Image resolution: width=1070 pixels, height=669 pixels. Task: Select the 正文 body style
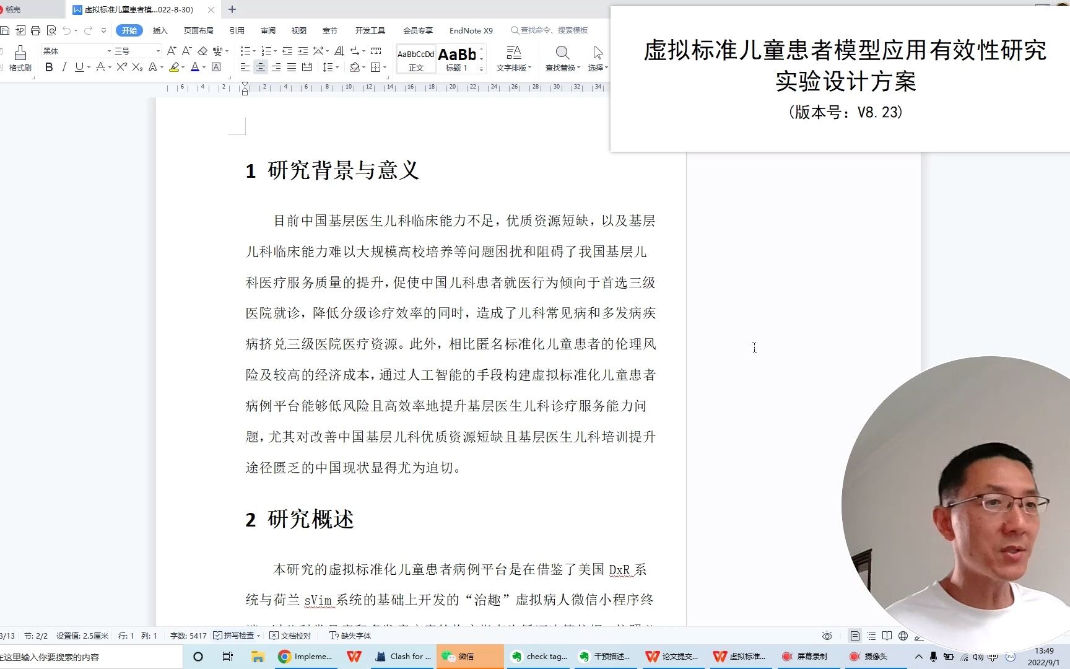[x=416, y=59]
